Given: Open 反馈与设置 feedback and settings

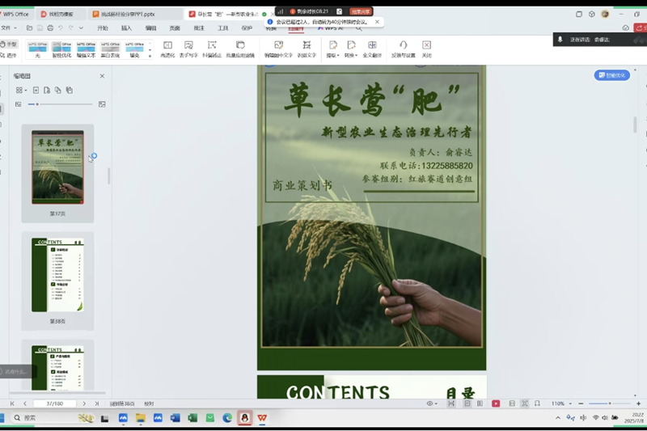Looking at the screenshot, I should (403, 49).
